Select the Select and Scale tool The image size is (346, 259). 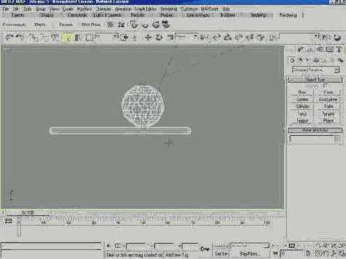tap(170, 37)
